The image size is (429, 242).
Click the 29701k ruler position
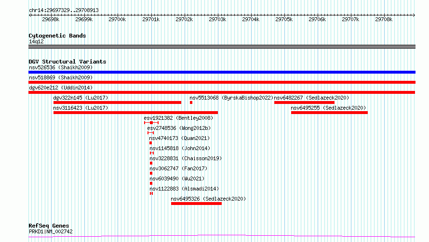pyautogui.click(x=151, y=19)
